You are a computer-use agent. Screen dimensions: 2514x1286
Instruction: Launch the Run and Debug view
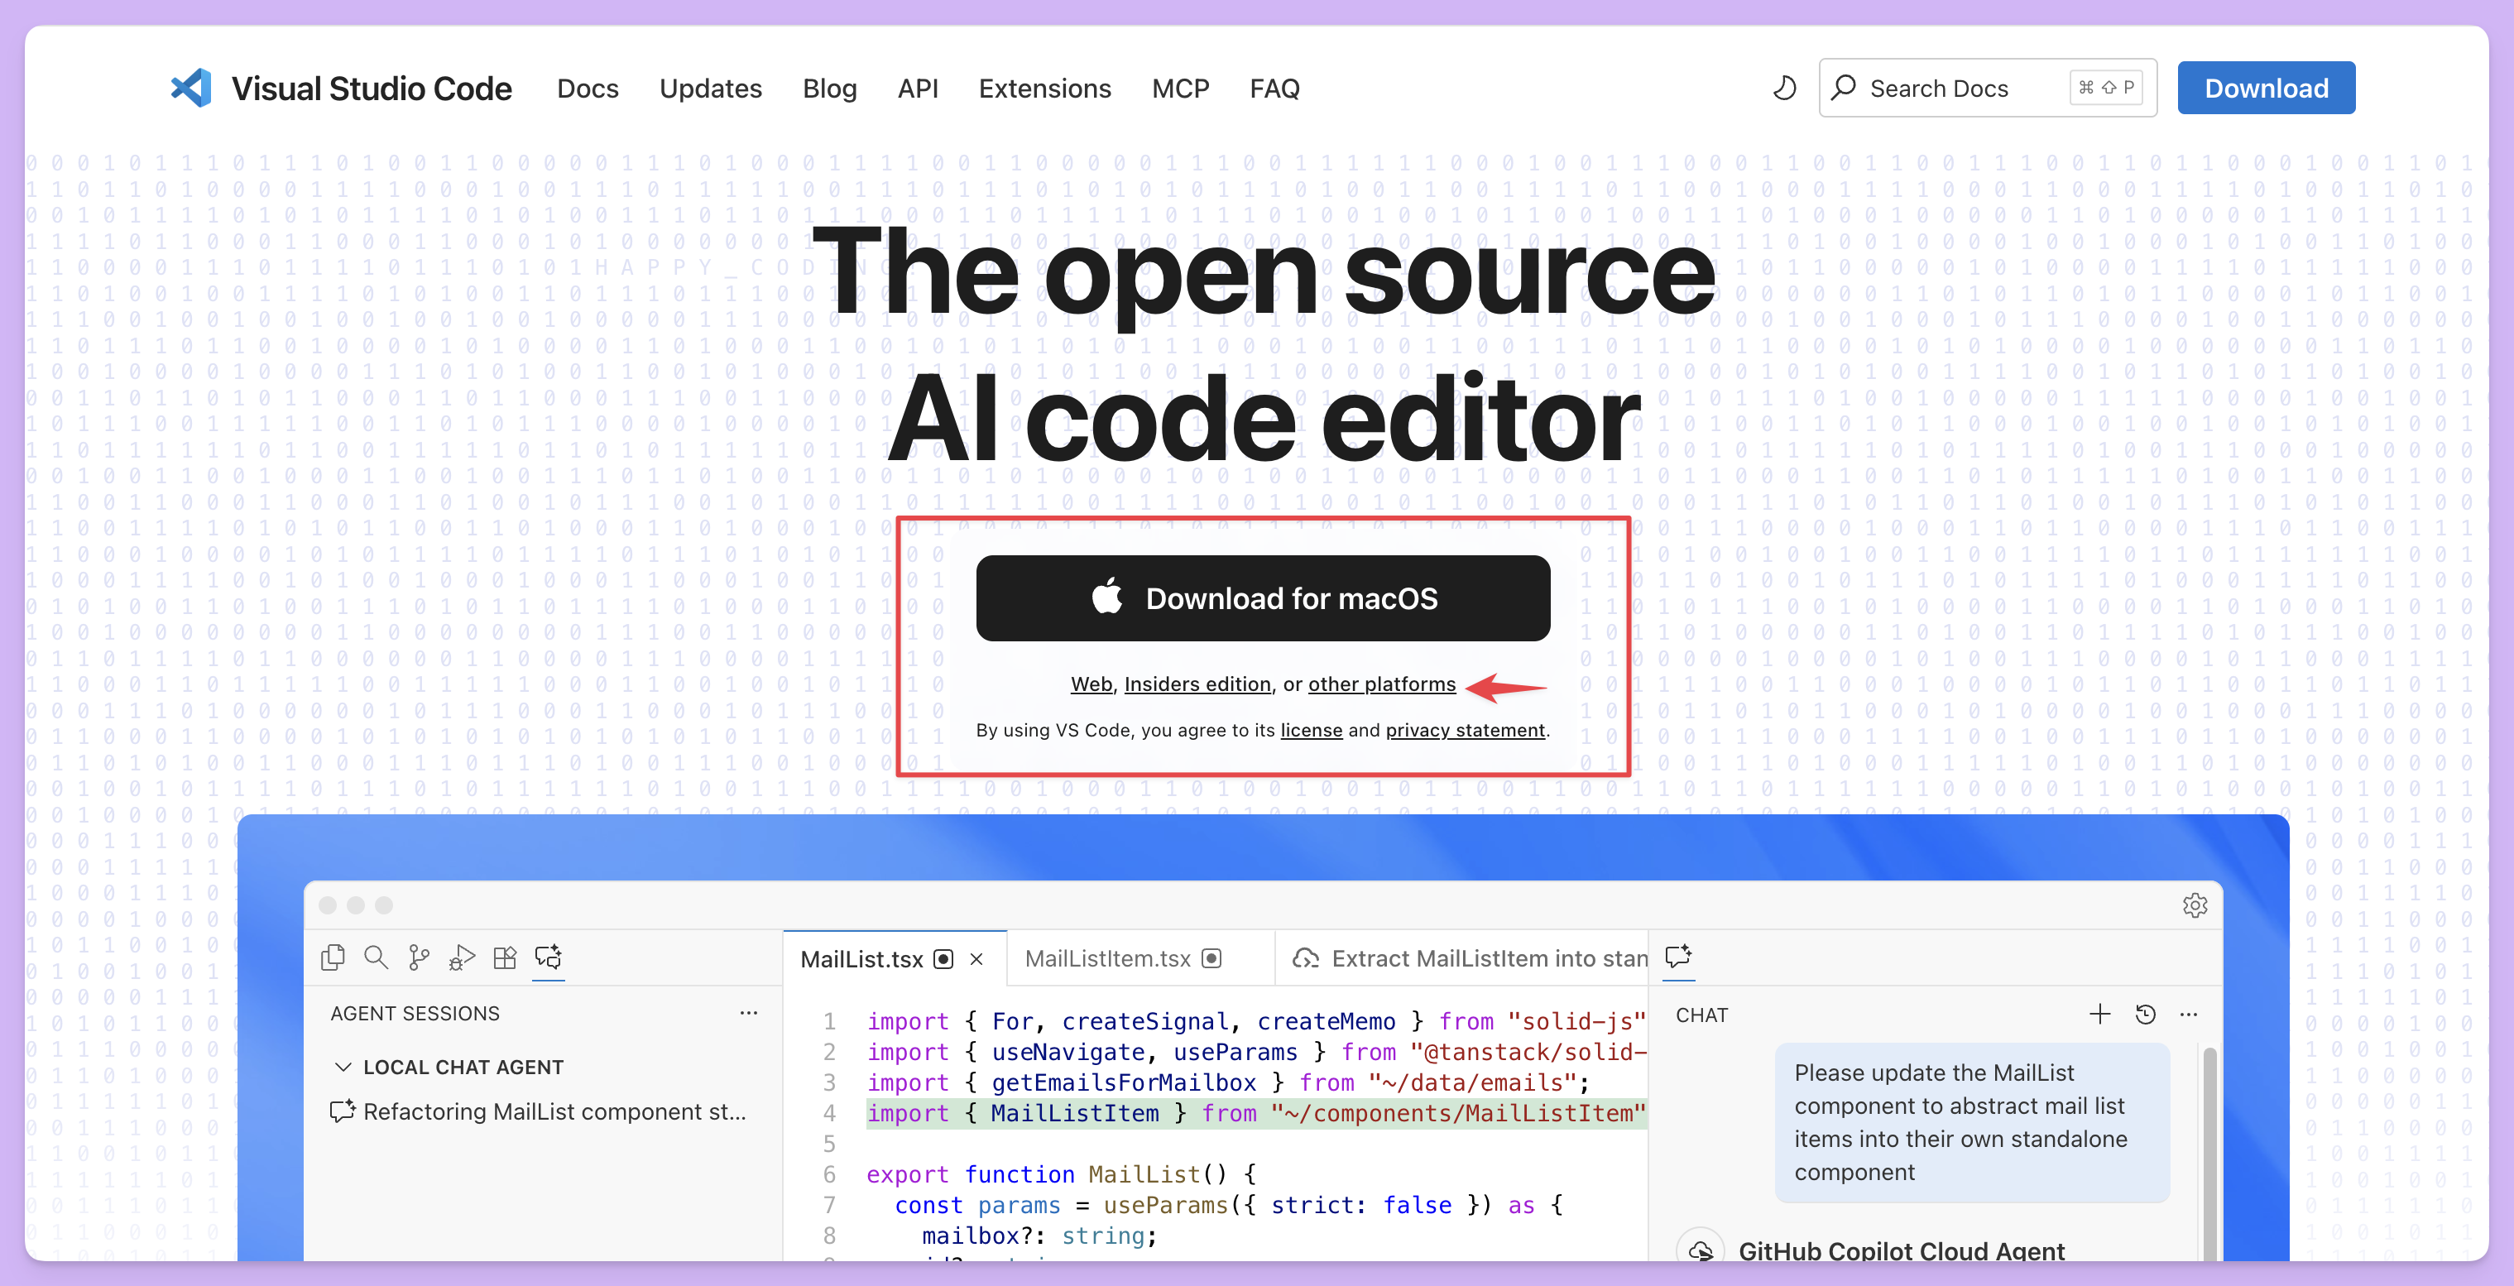point(461,958)
